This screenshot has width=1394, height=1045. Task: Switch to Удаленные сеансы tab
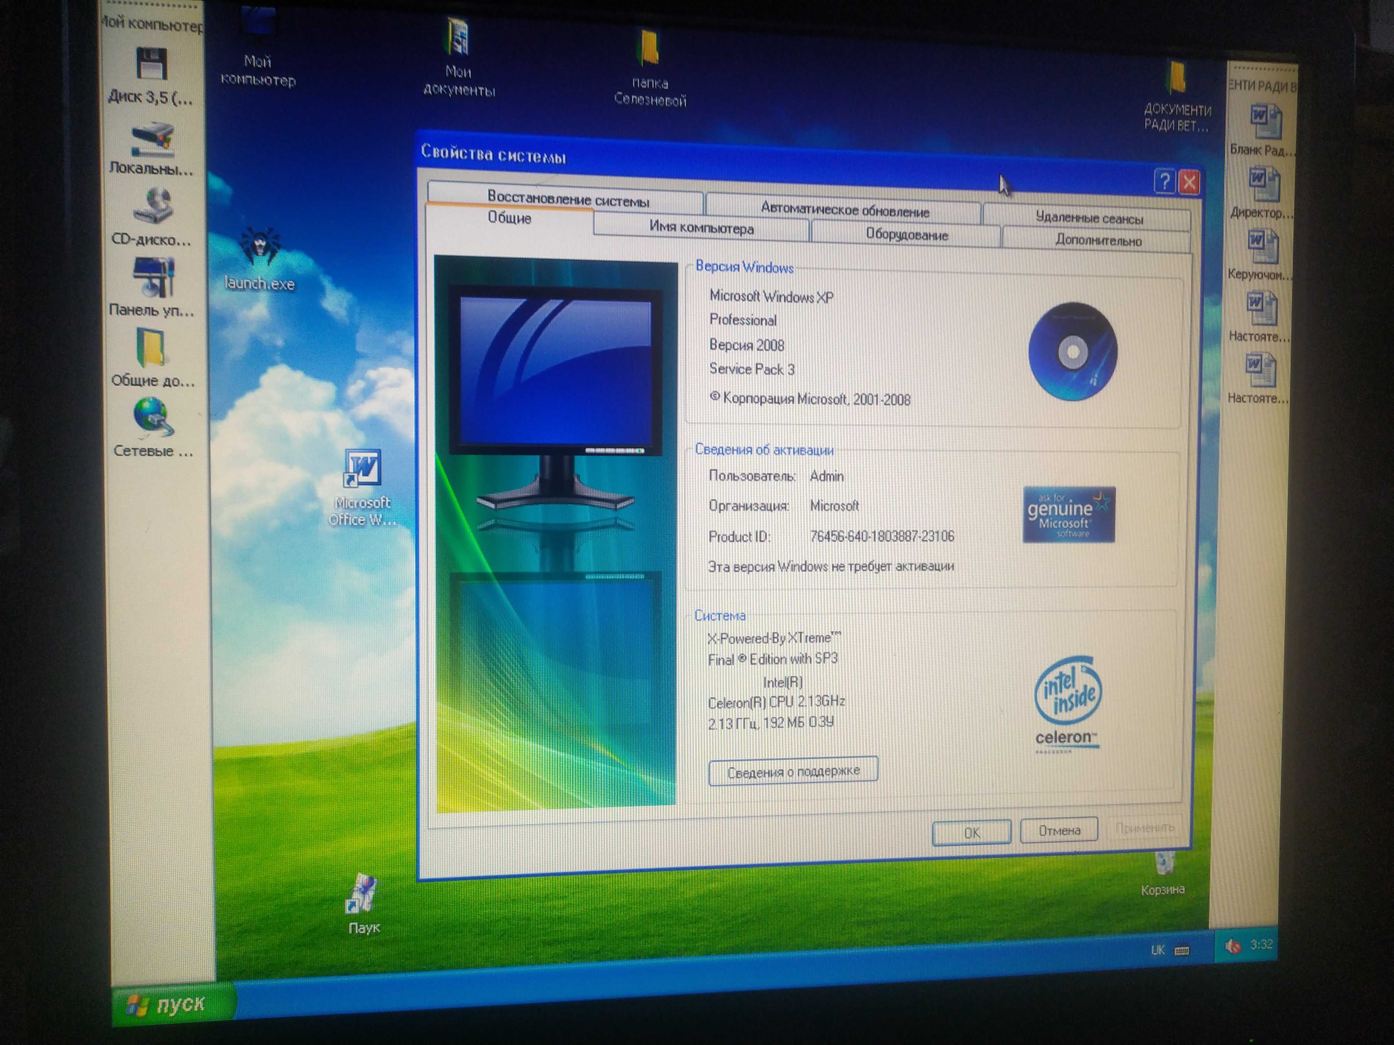pos(1088,218)
